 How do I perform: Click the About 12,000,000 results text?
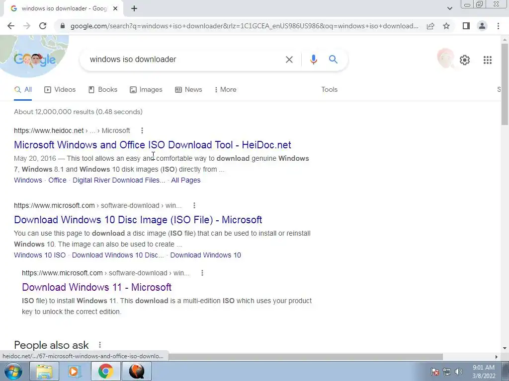78,112
